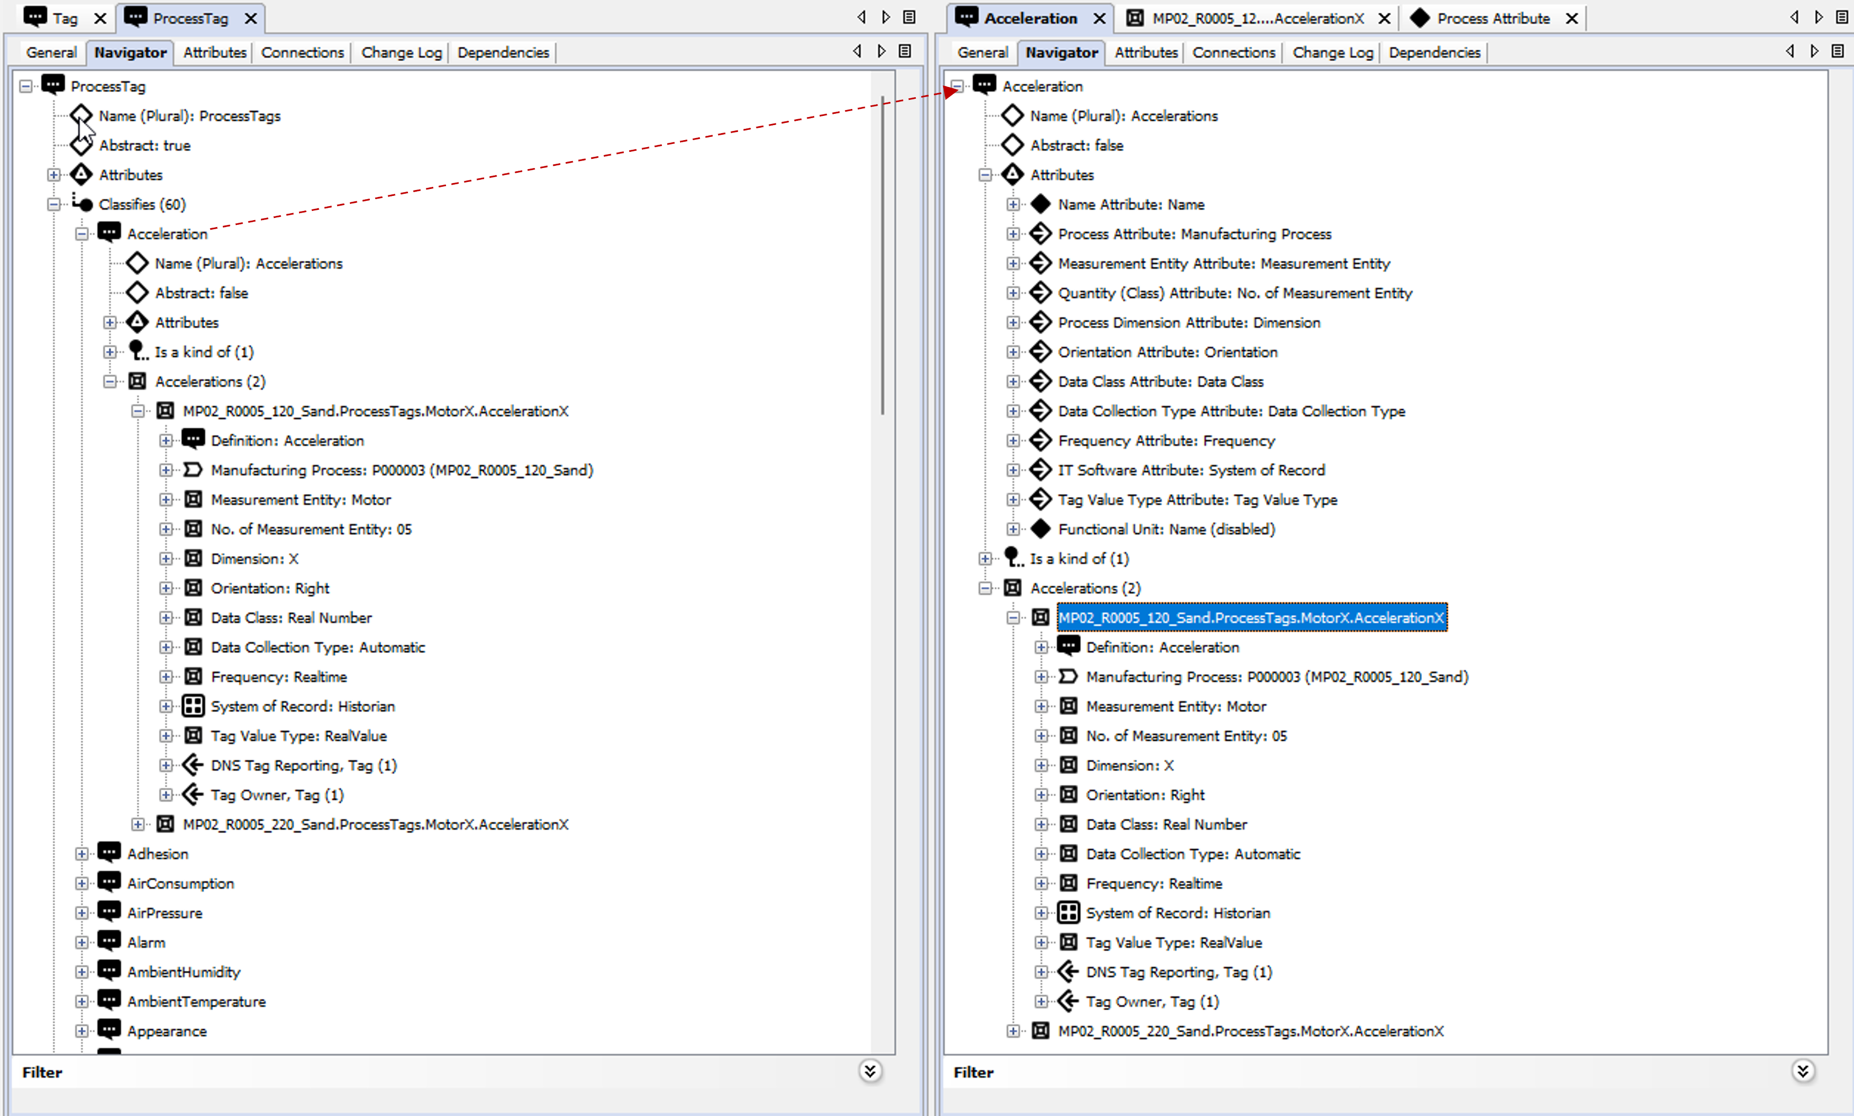
Task: Click the Manufacturing Process arrow icon in left tree
Action: tap(193, 470)
